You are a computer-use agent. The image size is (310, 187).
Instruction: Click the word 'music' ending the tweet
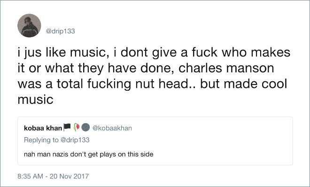[x=35, y=99]
